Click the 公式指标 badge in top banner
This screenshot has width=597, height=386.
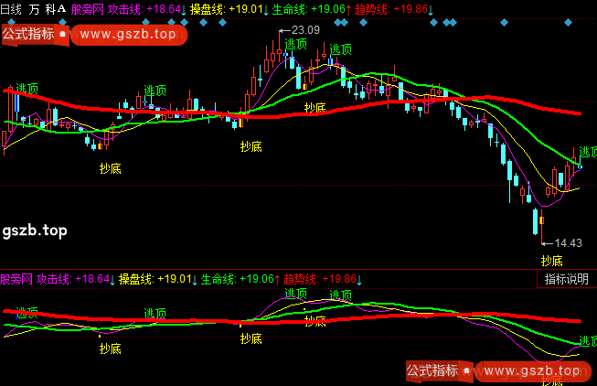coord(27,34)
